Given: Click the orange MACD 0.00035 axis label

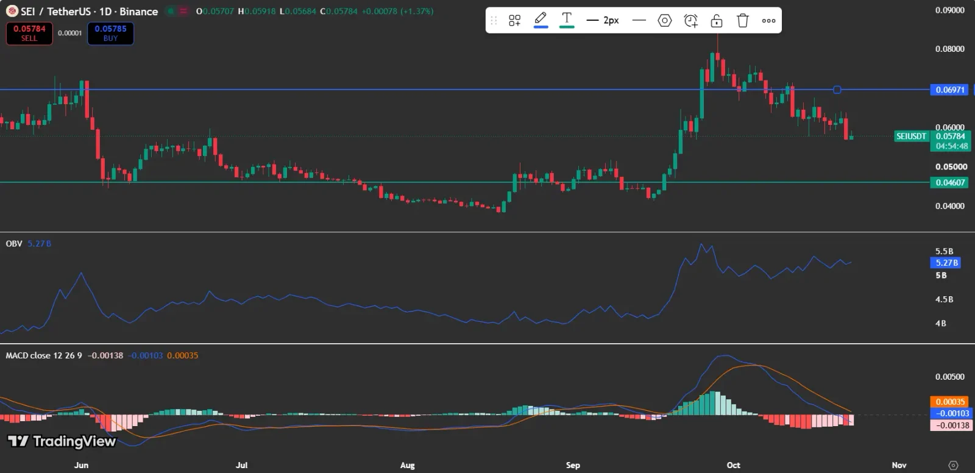Looking at the screenshot, I should click(x=950, y=402).
